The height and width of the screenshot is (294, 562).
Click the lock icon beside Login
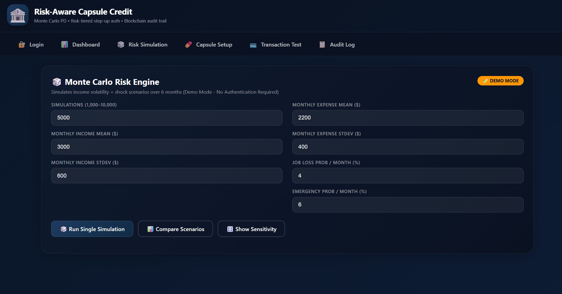[x=22, y=45]
